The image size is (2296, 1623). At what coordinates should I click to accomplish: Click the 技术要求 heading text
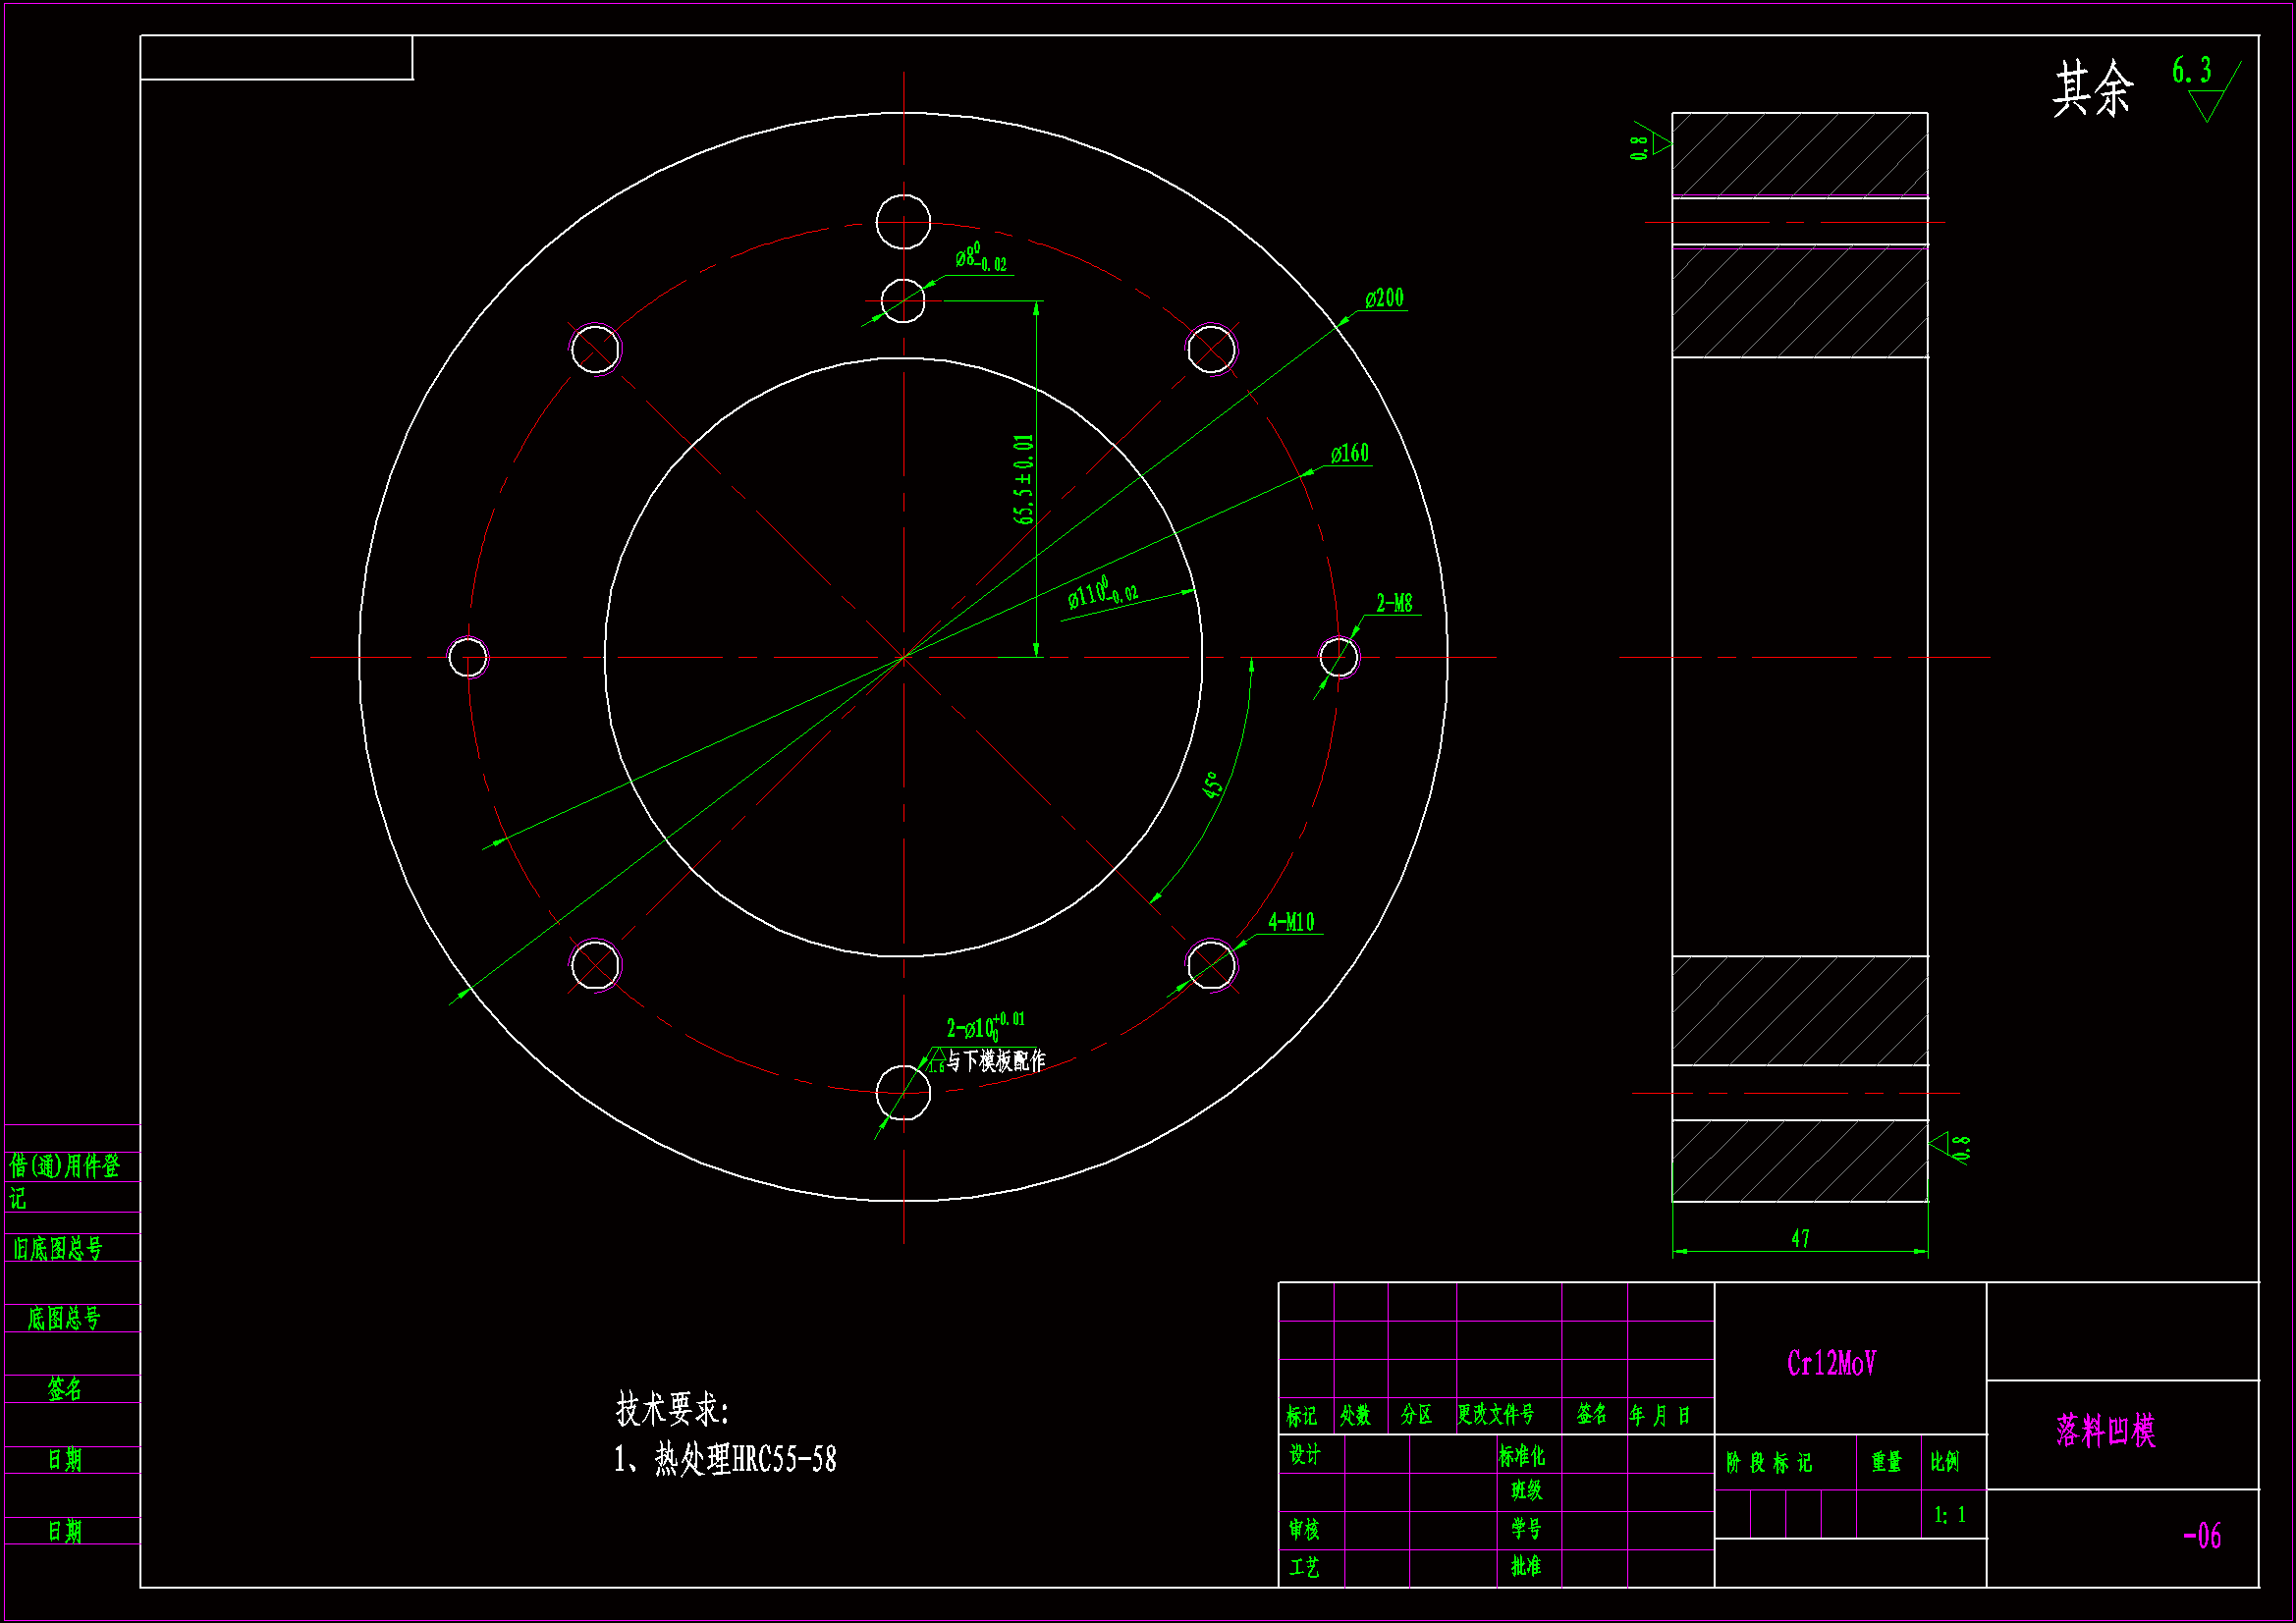672,1409
